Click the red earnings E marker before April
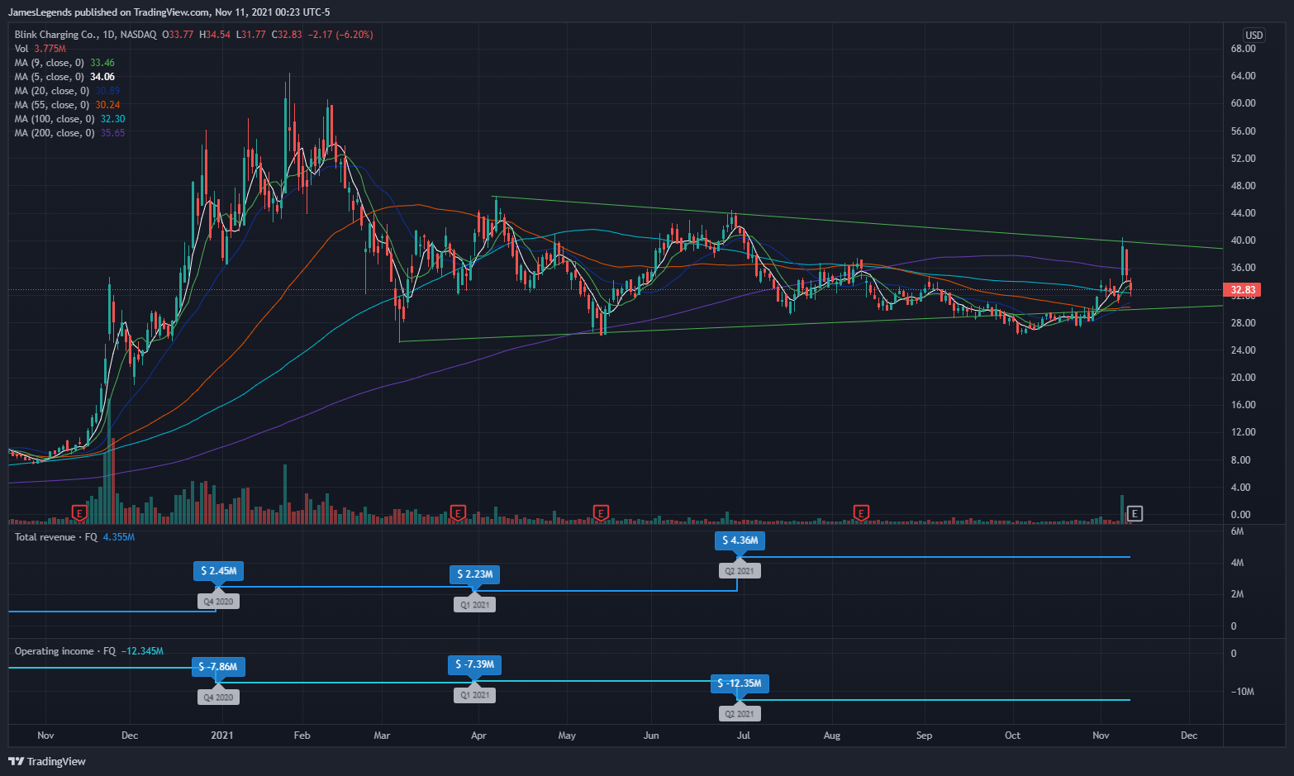This screenshot has width=1294, height=776. [457, 513]
